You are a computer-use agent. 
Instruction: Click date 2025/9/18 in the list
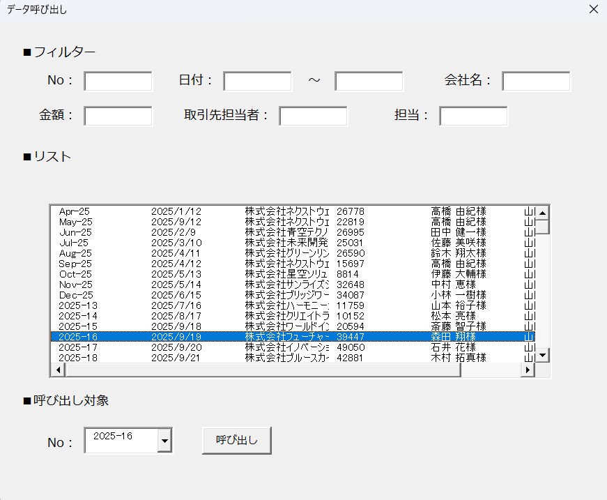[176, 326]
